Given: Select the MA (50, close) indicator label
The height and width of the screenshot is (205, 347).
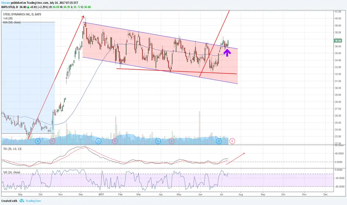Looking at the screenshot, I should coord(12,22).
